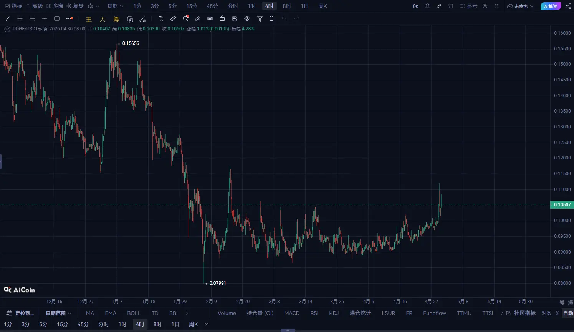The width and height of the screenshot is (574, 332).
Task: Click the trash icon to delete drawings
Action: pos(271,18)
